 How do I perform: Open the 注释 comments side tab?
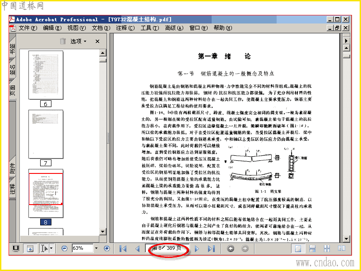point(13,188)
